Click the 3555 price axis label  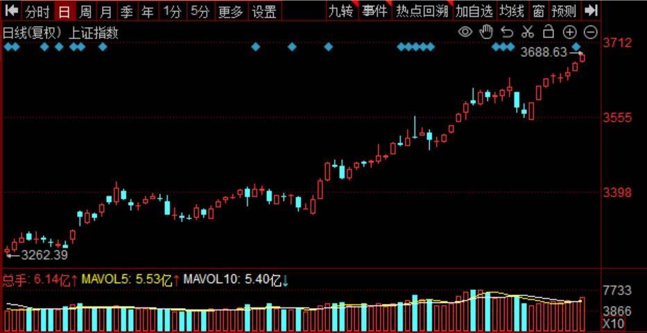[618, 118]
